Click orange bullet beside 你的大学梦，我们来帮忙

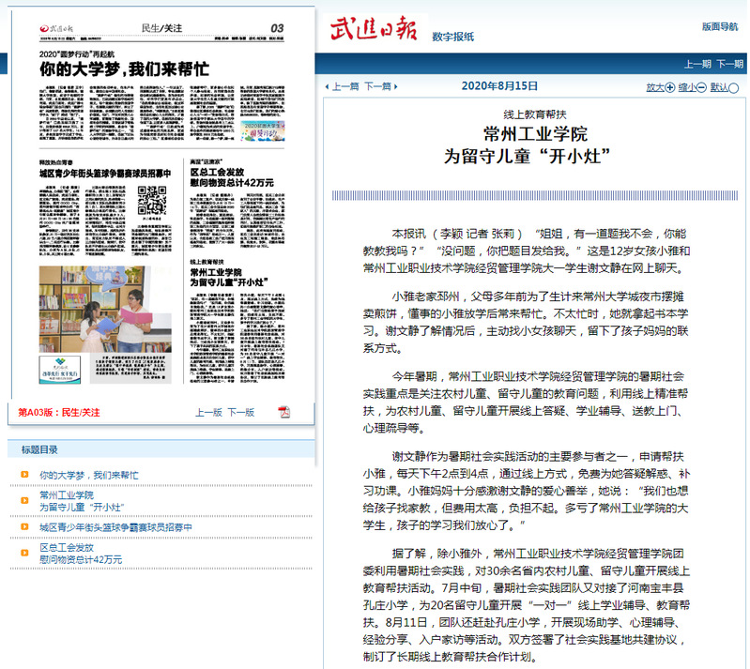tap(24, 475)
